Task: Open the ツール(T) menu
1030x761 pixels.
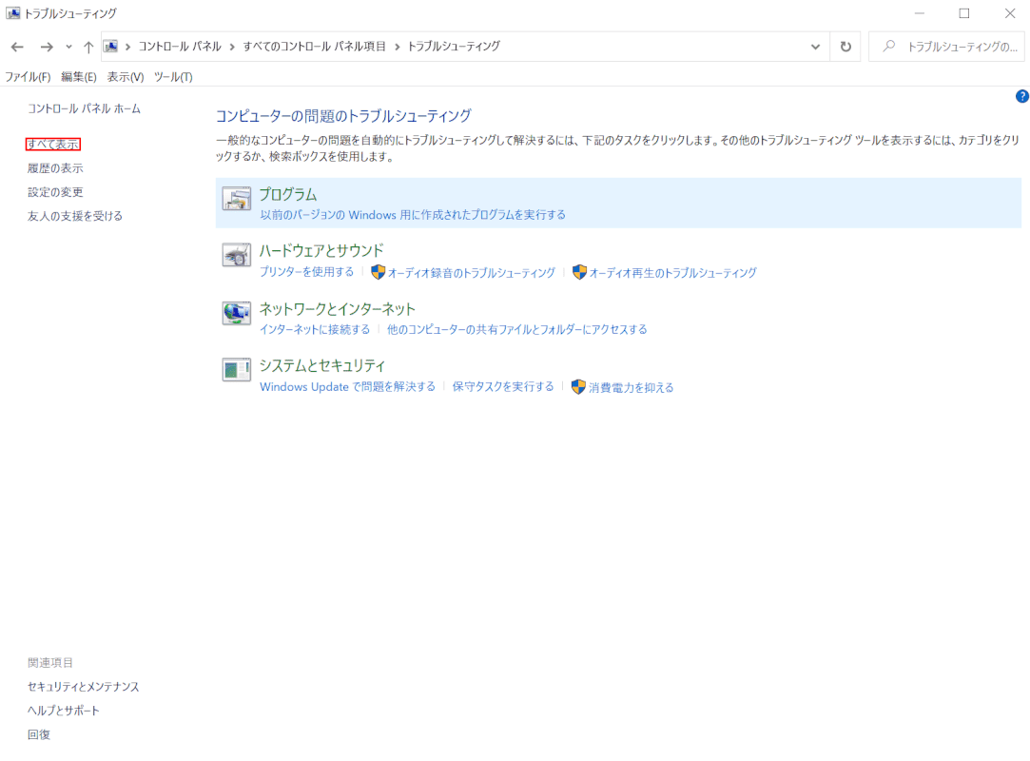Action: 173,77
